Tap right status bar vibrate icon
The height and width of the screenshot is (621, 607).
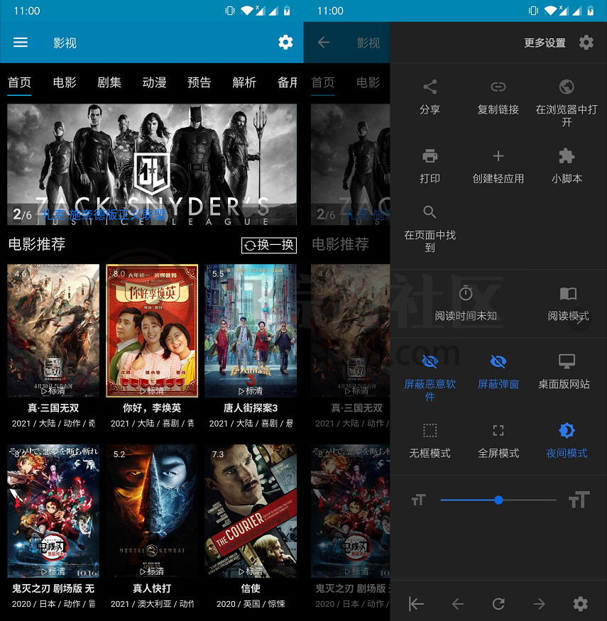[x=533, y=11]
